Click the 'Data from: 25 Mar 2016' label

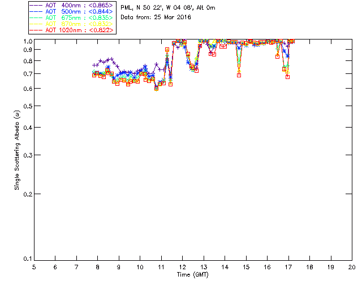point(156,17)
